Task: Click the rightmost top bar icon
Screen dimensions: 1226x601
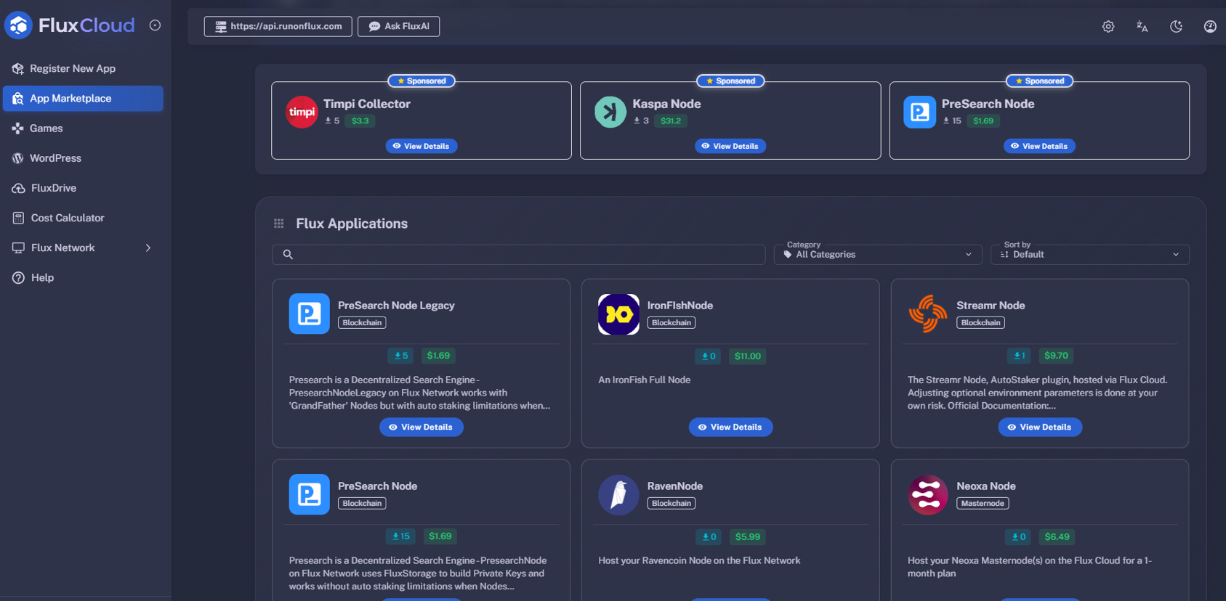Action: [x=1210, y=26]
